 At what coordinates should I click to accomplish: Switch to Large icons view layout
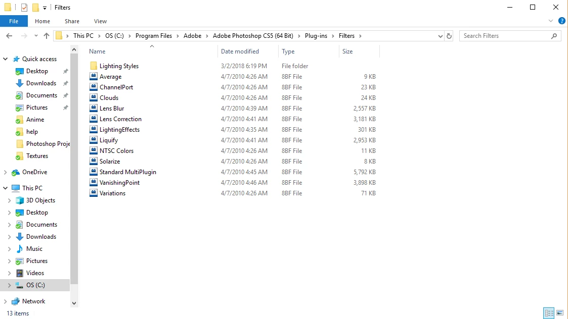click(560, 313)
